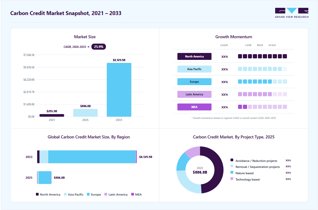Click Europe legend swatch in region chart
318x210 pixels.
point(88,194)
